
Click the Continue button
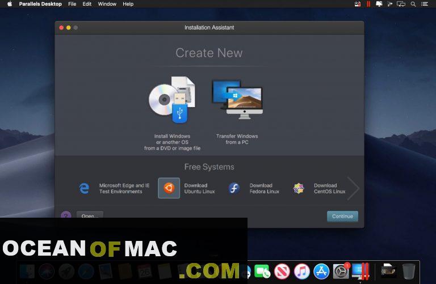(342, 217)
